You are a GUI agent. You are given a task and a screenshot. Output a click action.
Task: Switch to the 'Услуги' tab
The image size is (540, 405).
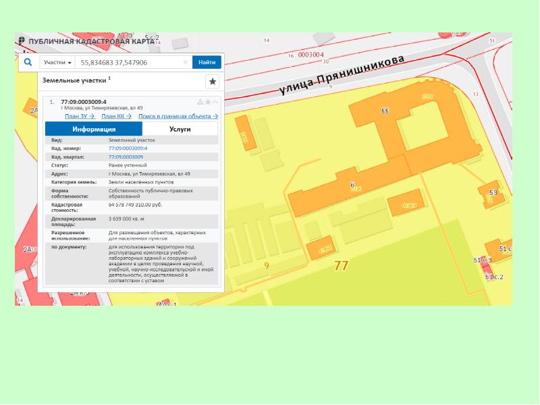tap(180, 129)
